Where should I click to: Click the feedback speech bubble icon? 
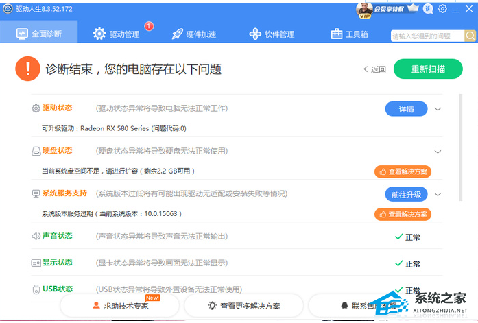428,9
